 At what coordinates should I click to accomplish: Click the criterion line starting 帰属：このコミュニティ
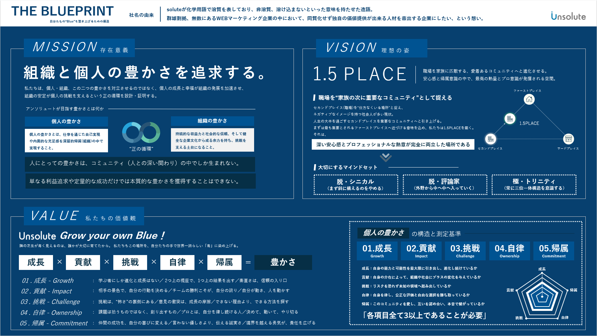coord(423,304)
